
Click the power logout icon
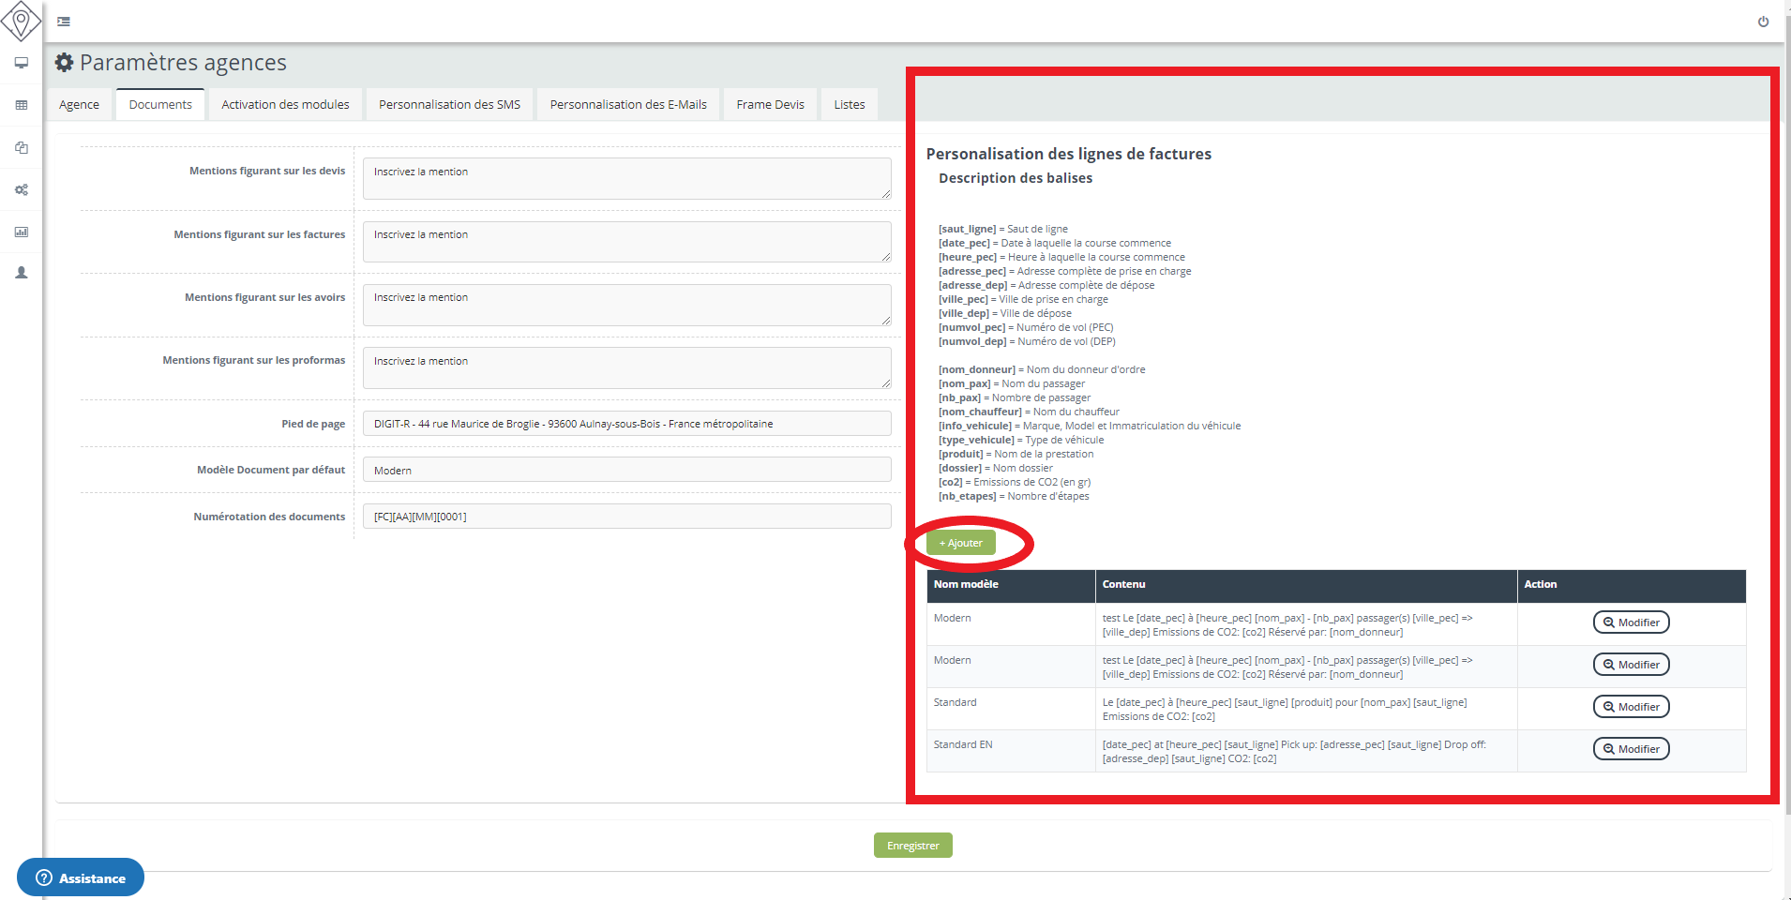click(x=1763, y=22)
